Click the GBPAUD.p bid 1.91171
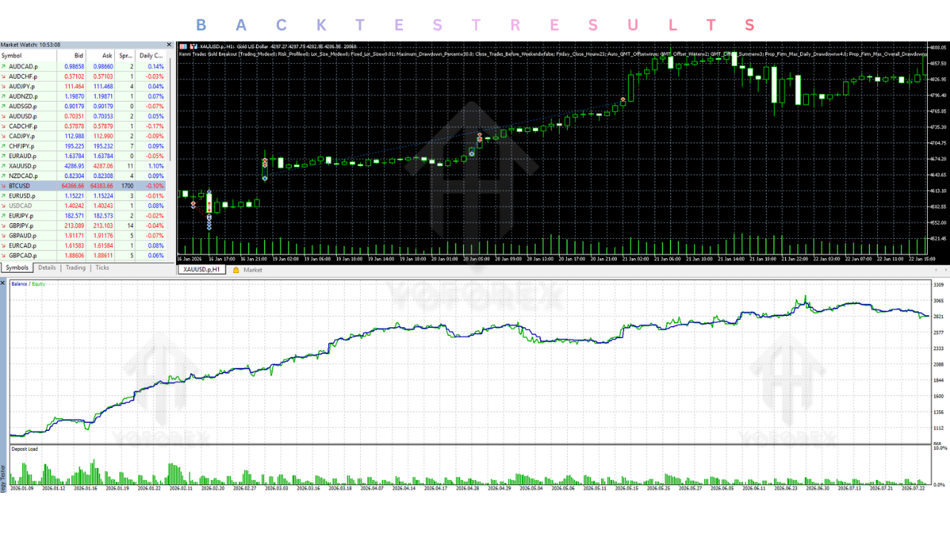 tap(74, 235)
